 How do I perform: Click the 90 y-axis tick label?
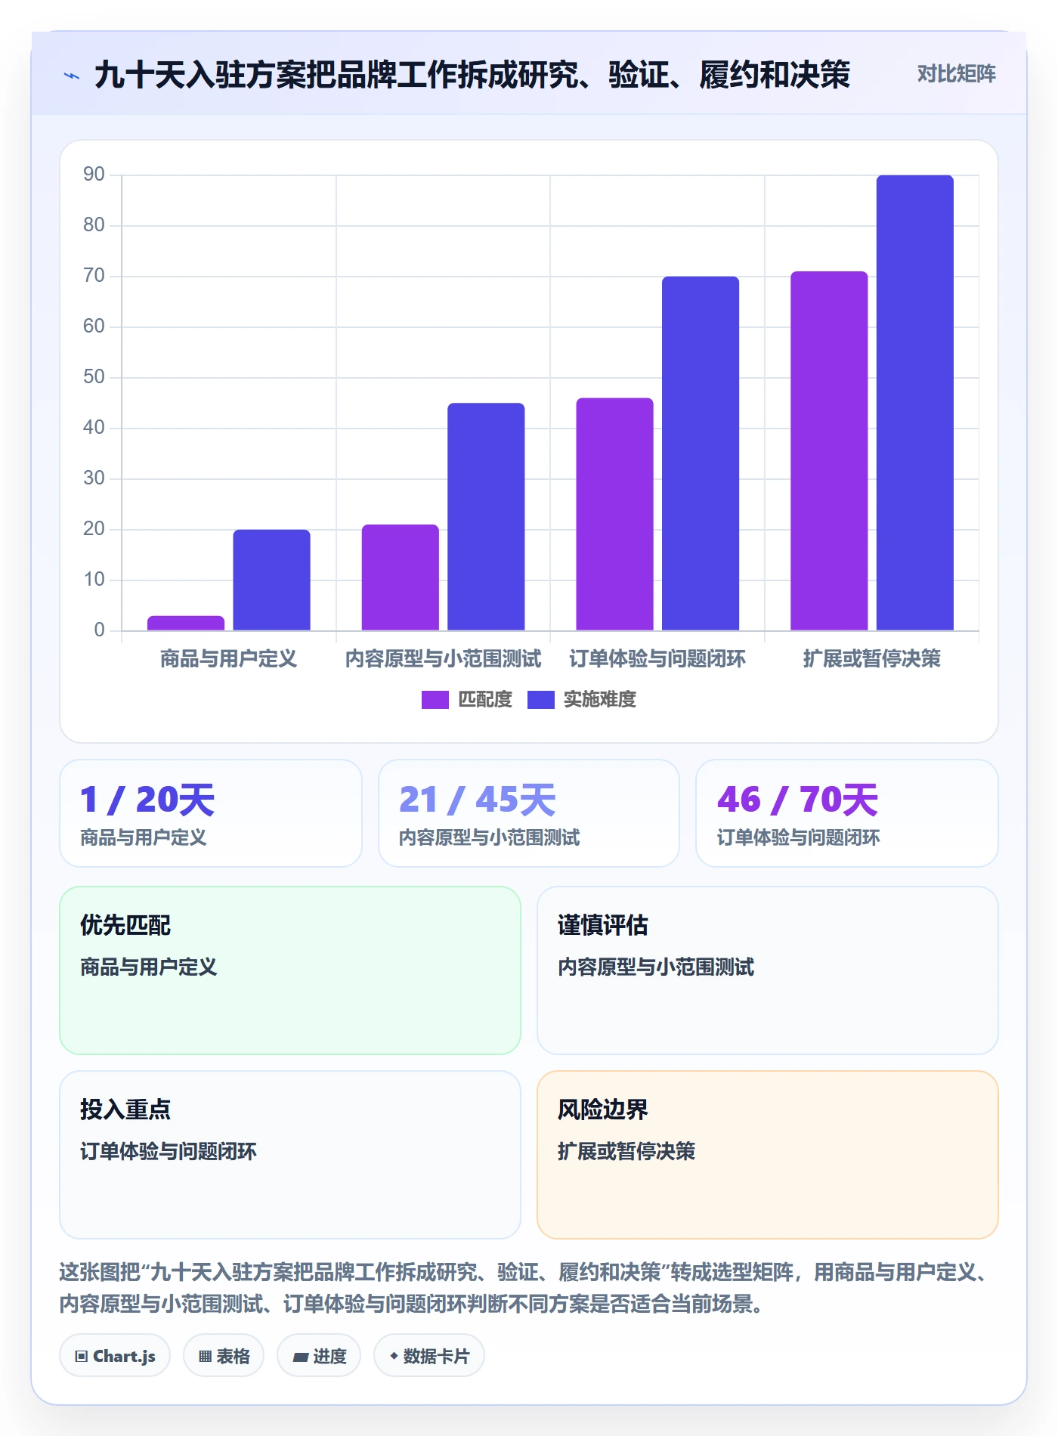[x=94, y=175]
